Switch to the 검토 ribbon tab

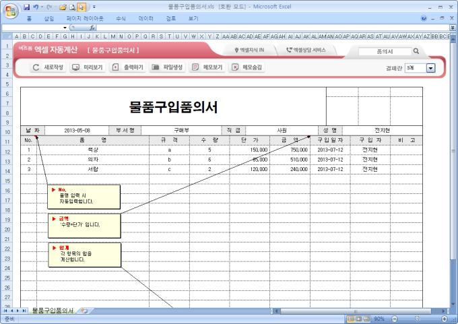pos(171,19)
